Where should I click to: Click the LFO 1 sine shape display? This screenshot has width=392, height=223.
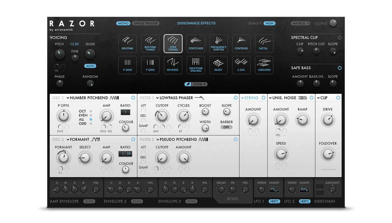pyautogui.click(x=274, y=190)
